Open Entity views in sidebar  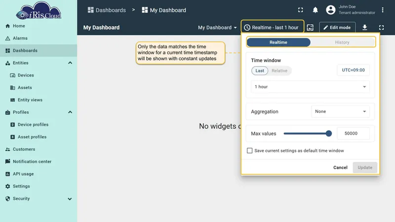39,100
